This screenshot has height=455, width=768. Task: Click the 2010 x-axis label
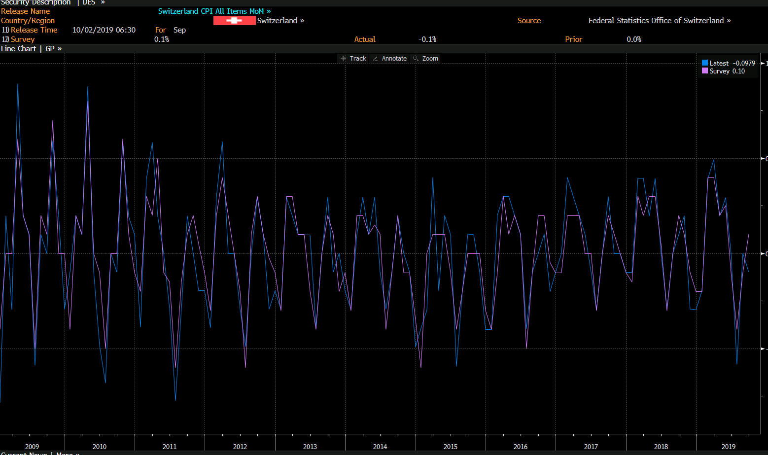click(x=100, y=446)
